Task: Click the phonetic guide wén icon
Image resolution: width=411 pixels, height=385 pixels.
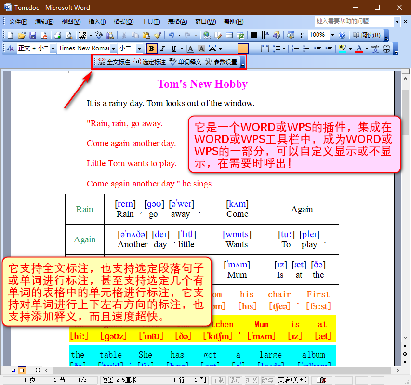Action: point(375,49)
